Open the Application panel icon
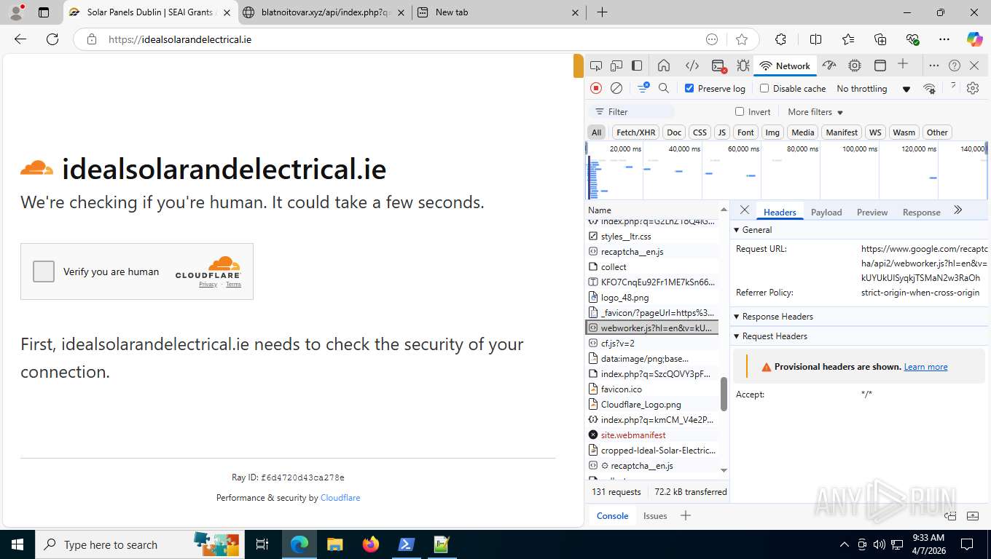This screenshot has height=559, width=991. (880, 66)
